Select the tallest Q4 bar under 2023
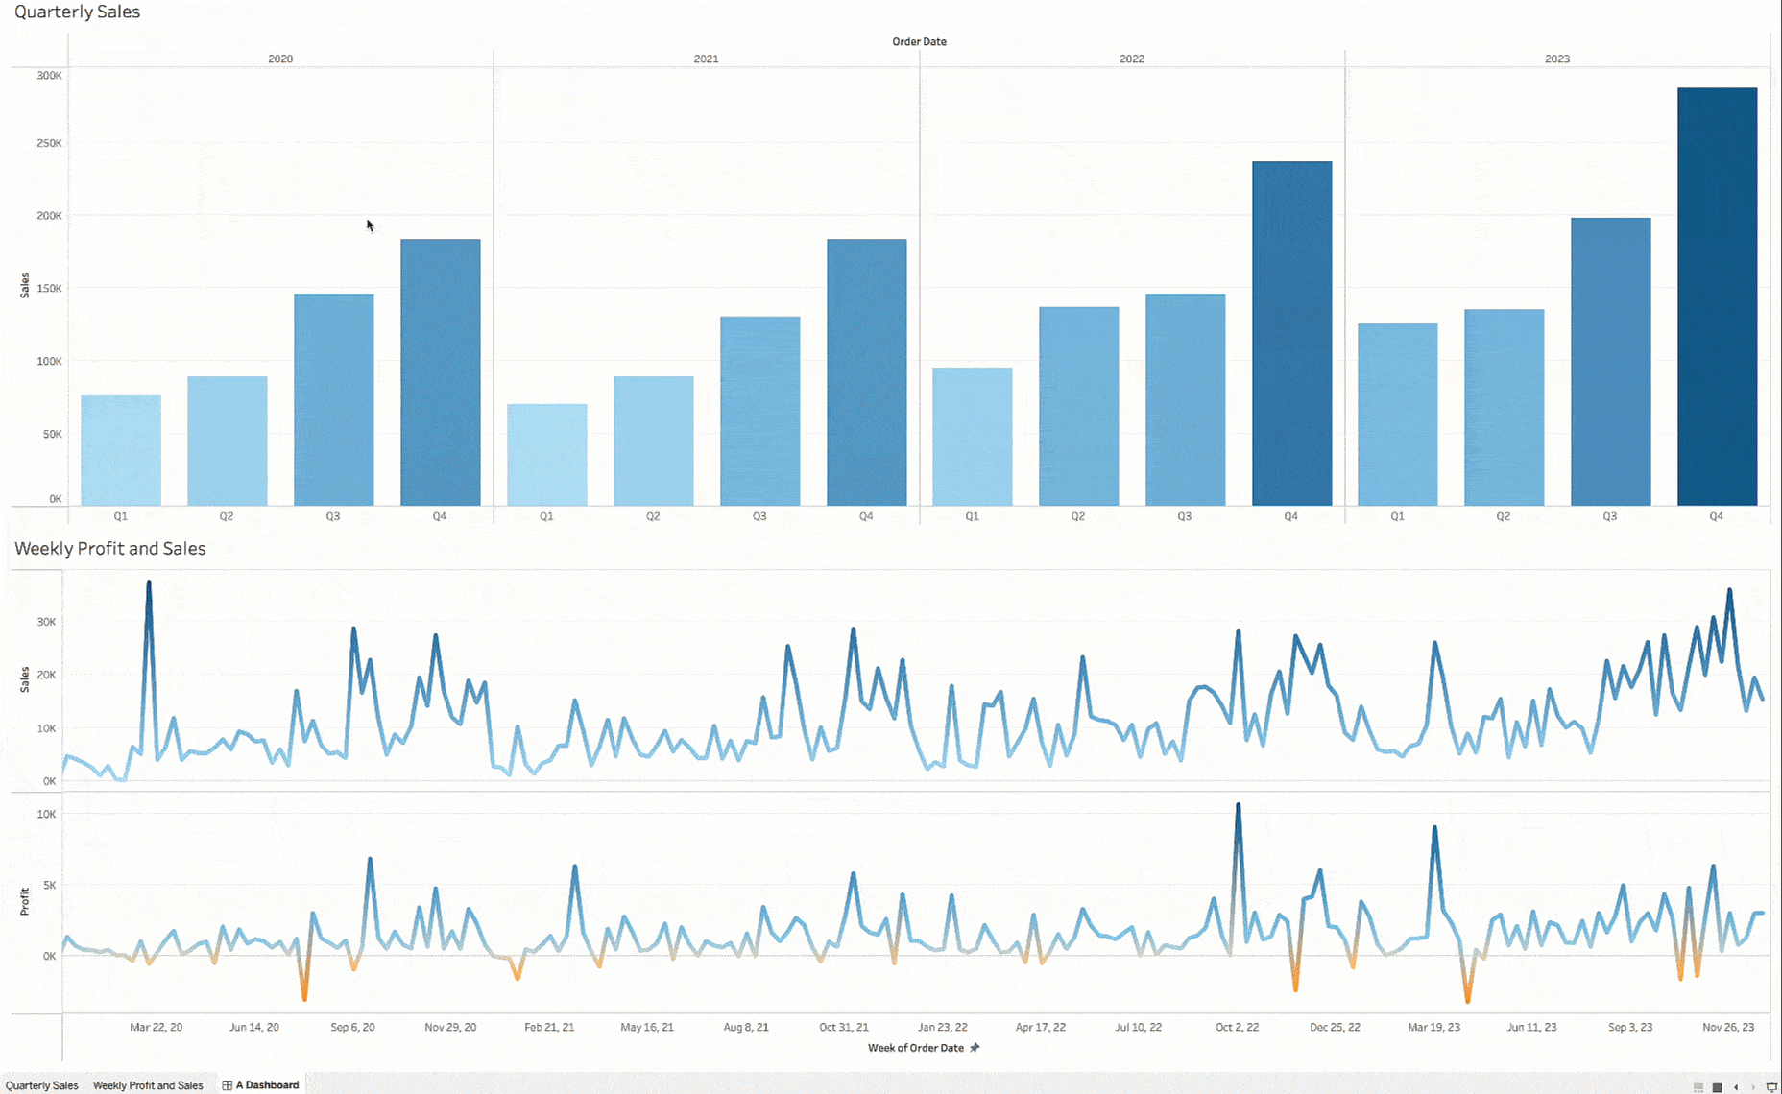Screen dimensions: 1782x1094 click(1717, 288)
